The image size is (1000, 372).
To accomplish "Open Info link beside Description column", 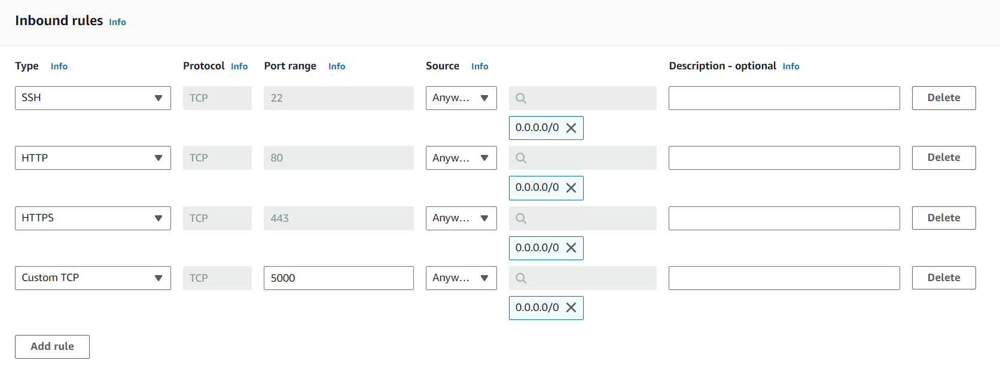I will (791, 66).
